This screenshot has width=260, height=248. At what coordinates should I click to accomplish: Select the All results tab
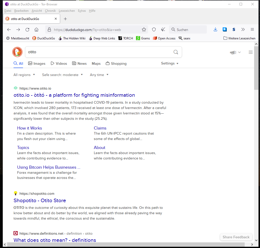tap(18, 63)
